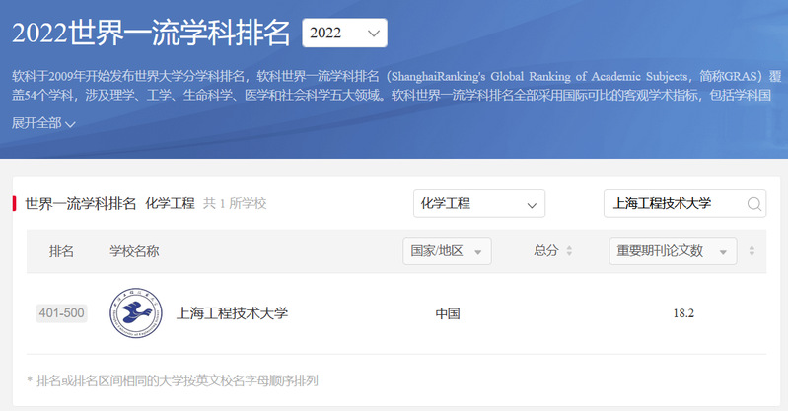Screen dimensions: 788x411
Task: Click the 世界一流学科排名 section heading
Action: tap(80, 203)
